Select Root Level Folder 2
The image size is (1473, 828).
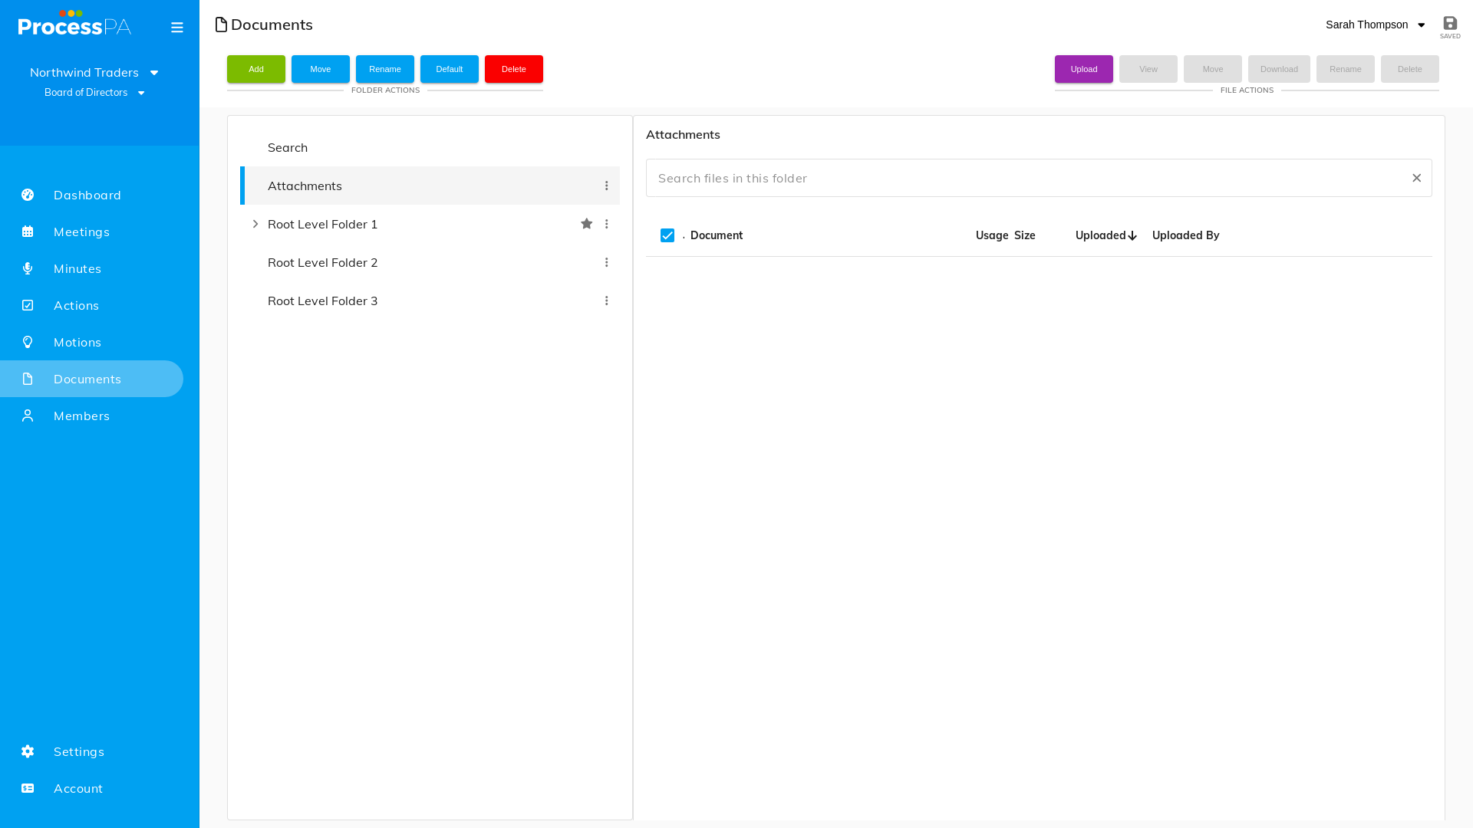pos(430,262)
